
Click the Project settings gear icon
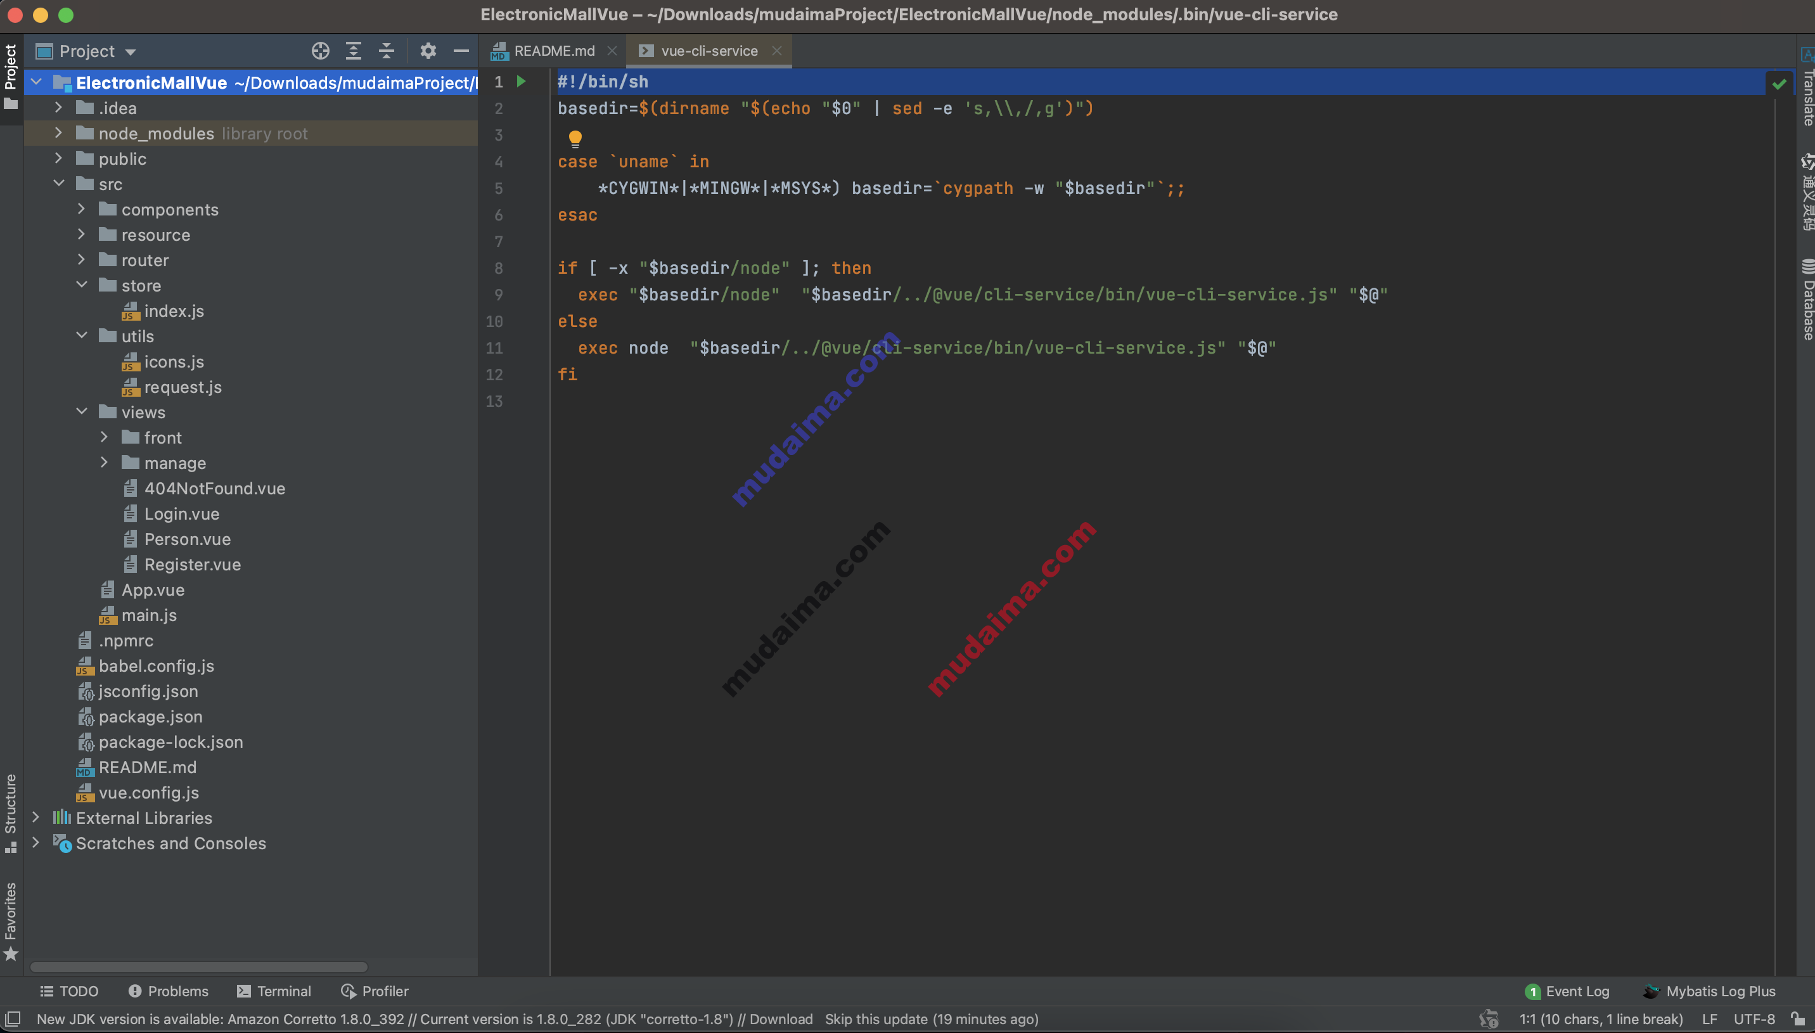429,51
